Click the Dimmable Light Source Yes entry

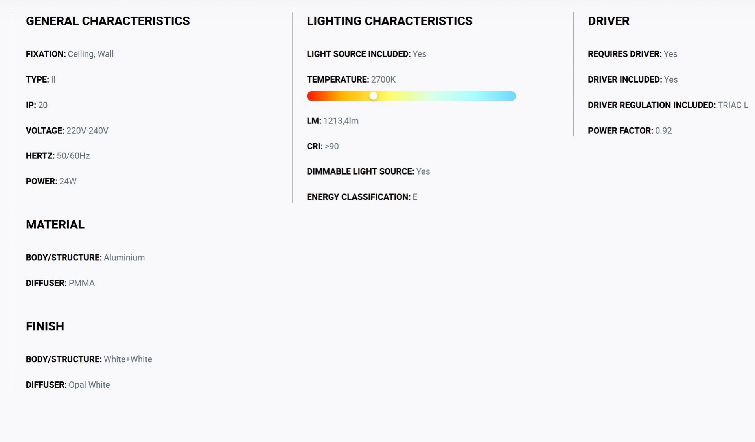[368, 171]
